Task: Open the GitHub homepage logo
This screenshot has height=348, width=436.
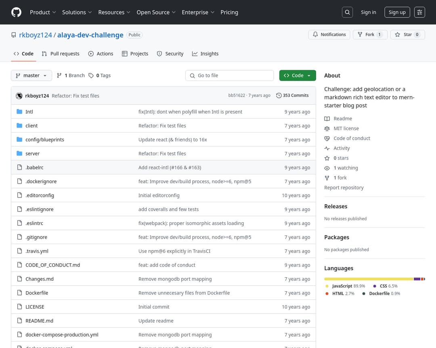Action: click(16, 12)
